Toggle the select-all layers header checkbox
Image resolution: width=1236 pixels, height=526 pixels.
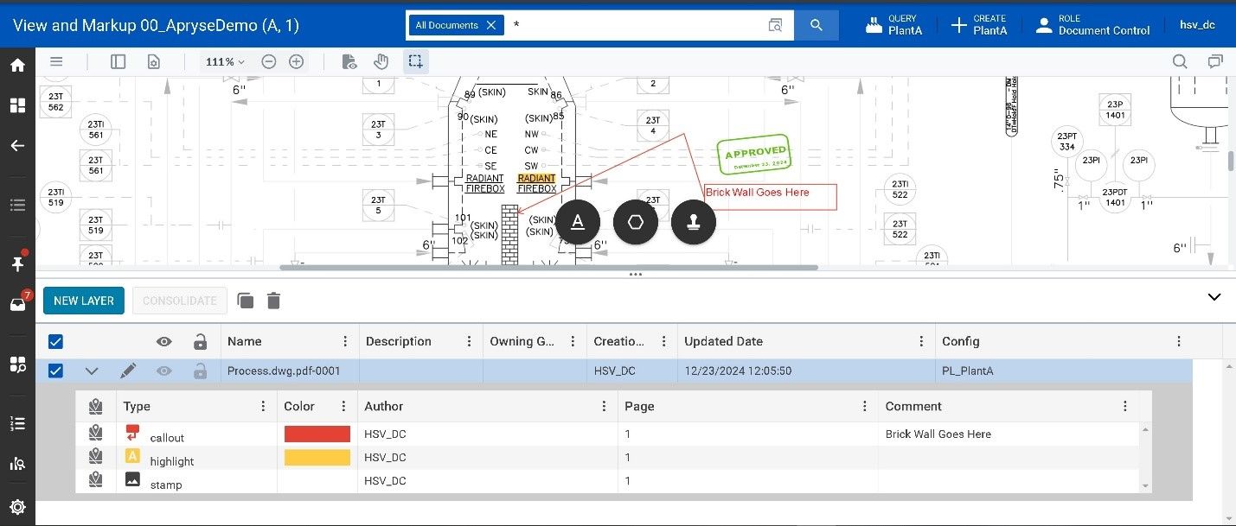[x=55, y=341]
